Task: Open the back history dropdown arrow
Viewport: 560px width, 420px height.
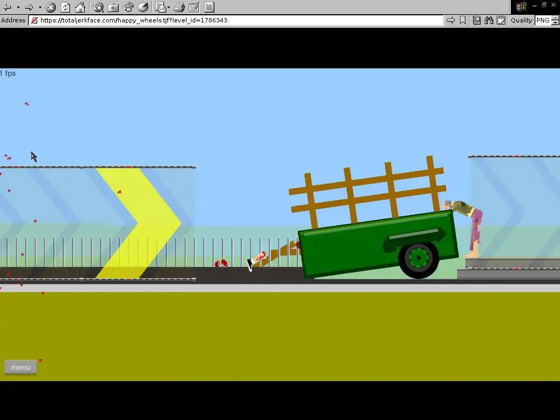Action: click(x=18, y=7)
